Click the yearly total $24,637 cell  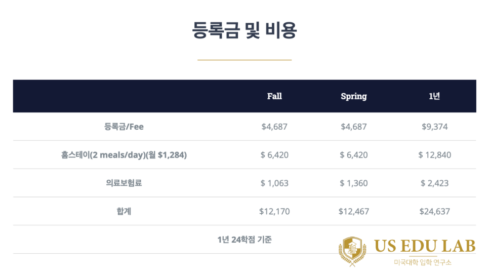tap(434, 212)
